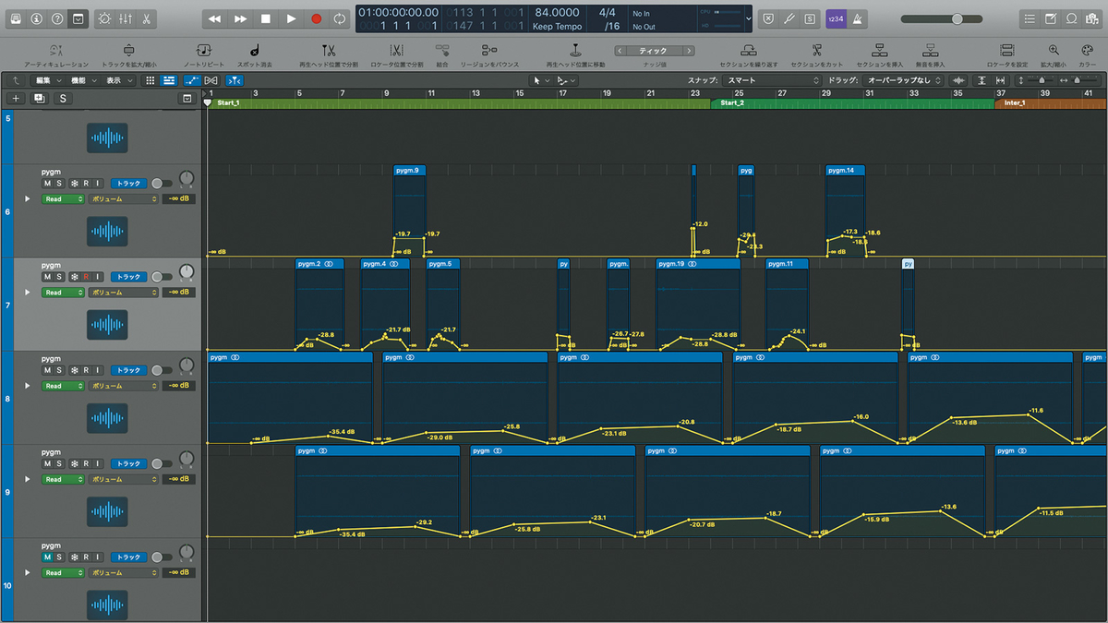Open the List Editors icon
This screenshot has height=623, width=1108.
pos(1030,18)
